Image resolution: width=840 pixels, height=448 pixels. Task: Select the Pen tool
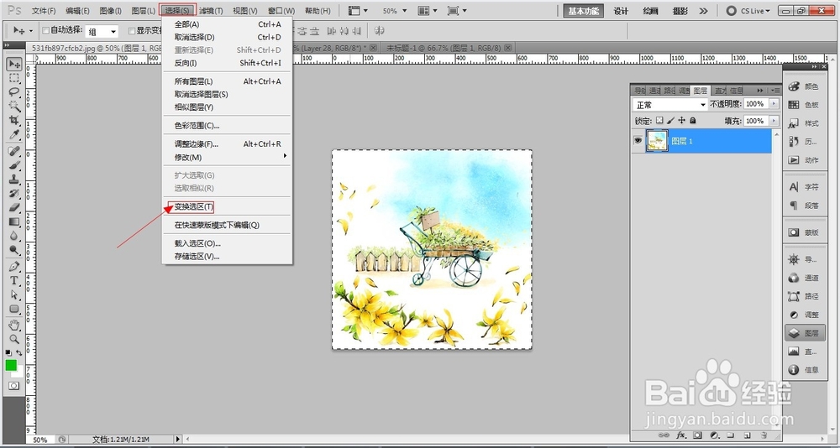pyautogui.click(x=14, y=266)
